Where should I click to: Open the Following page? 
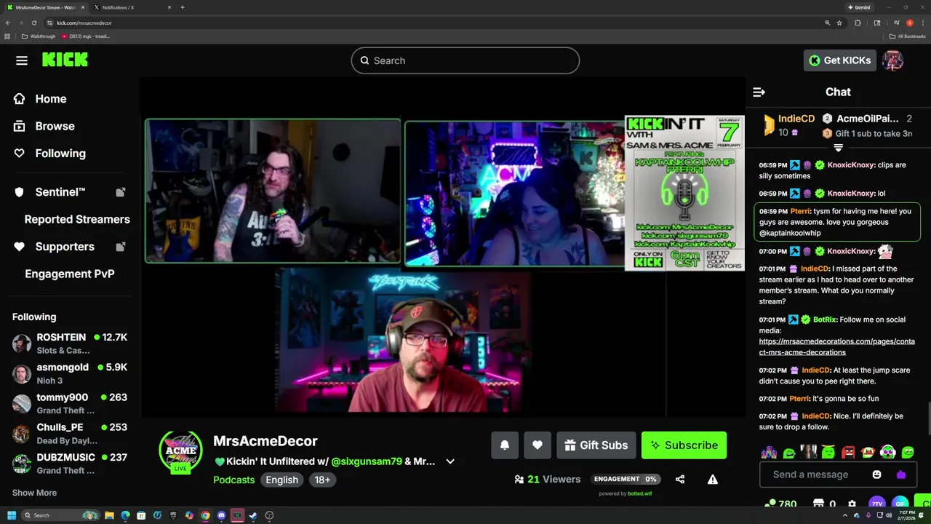pyautogui.click(x=49, y=154)
